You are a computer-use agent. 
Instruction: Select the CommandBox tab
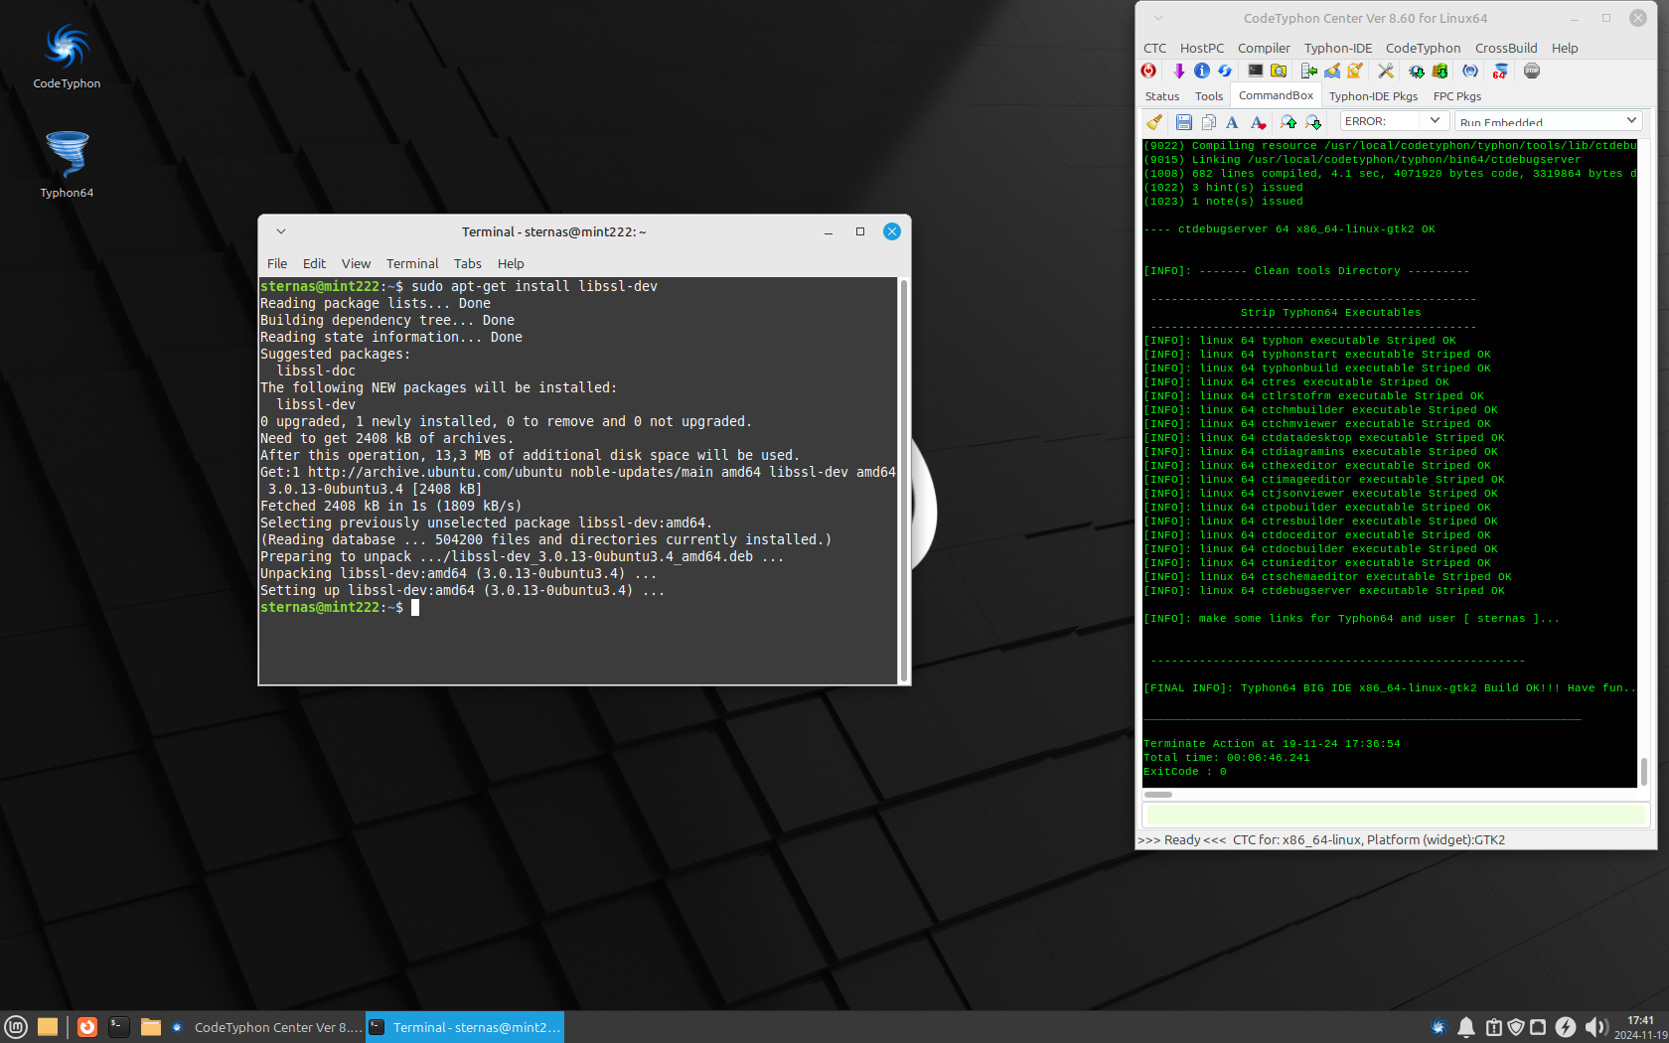pos(1276,95)
